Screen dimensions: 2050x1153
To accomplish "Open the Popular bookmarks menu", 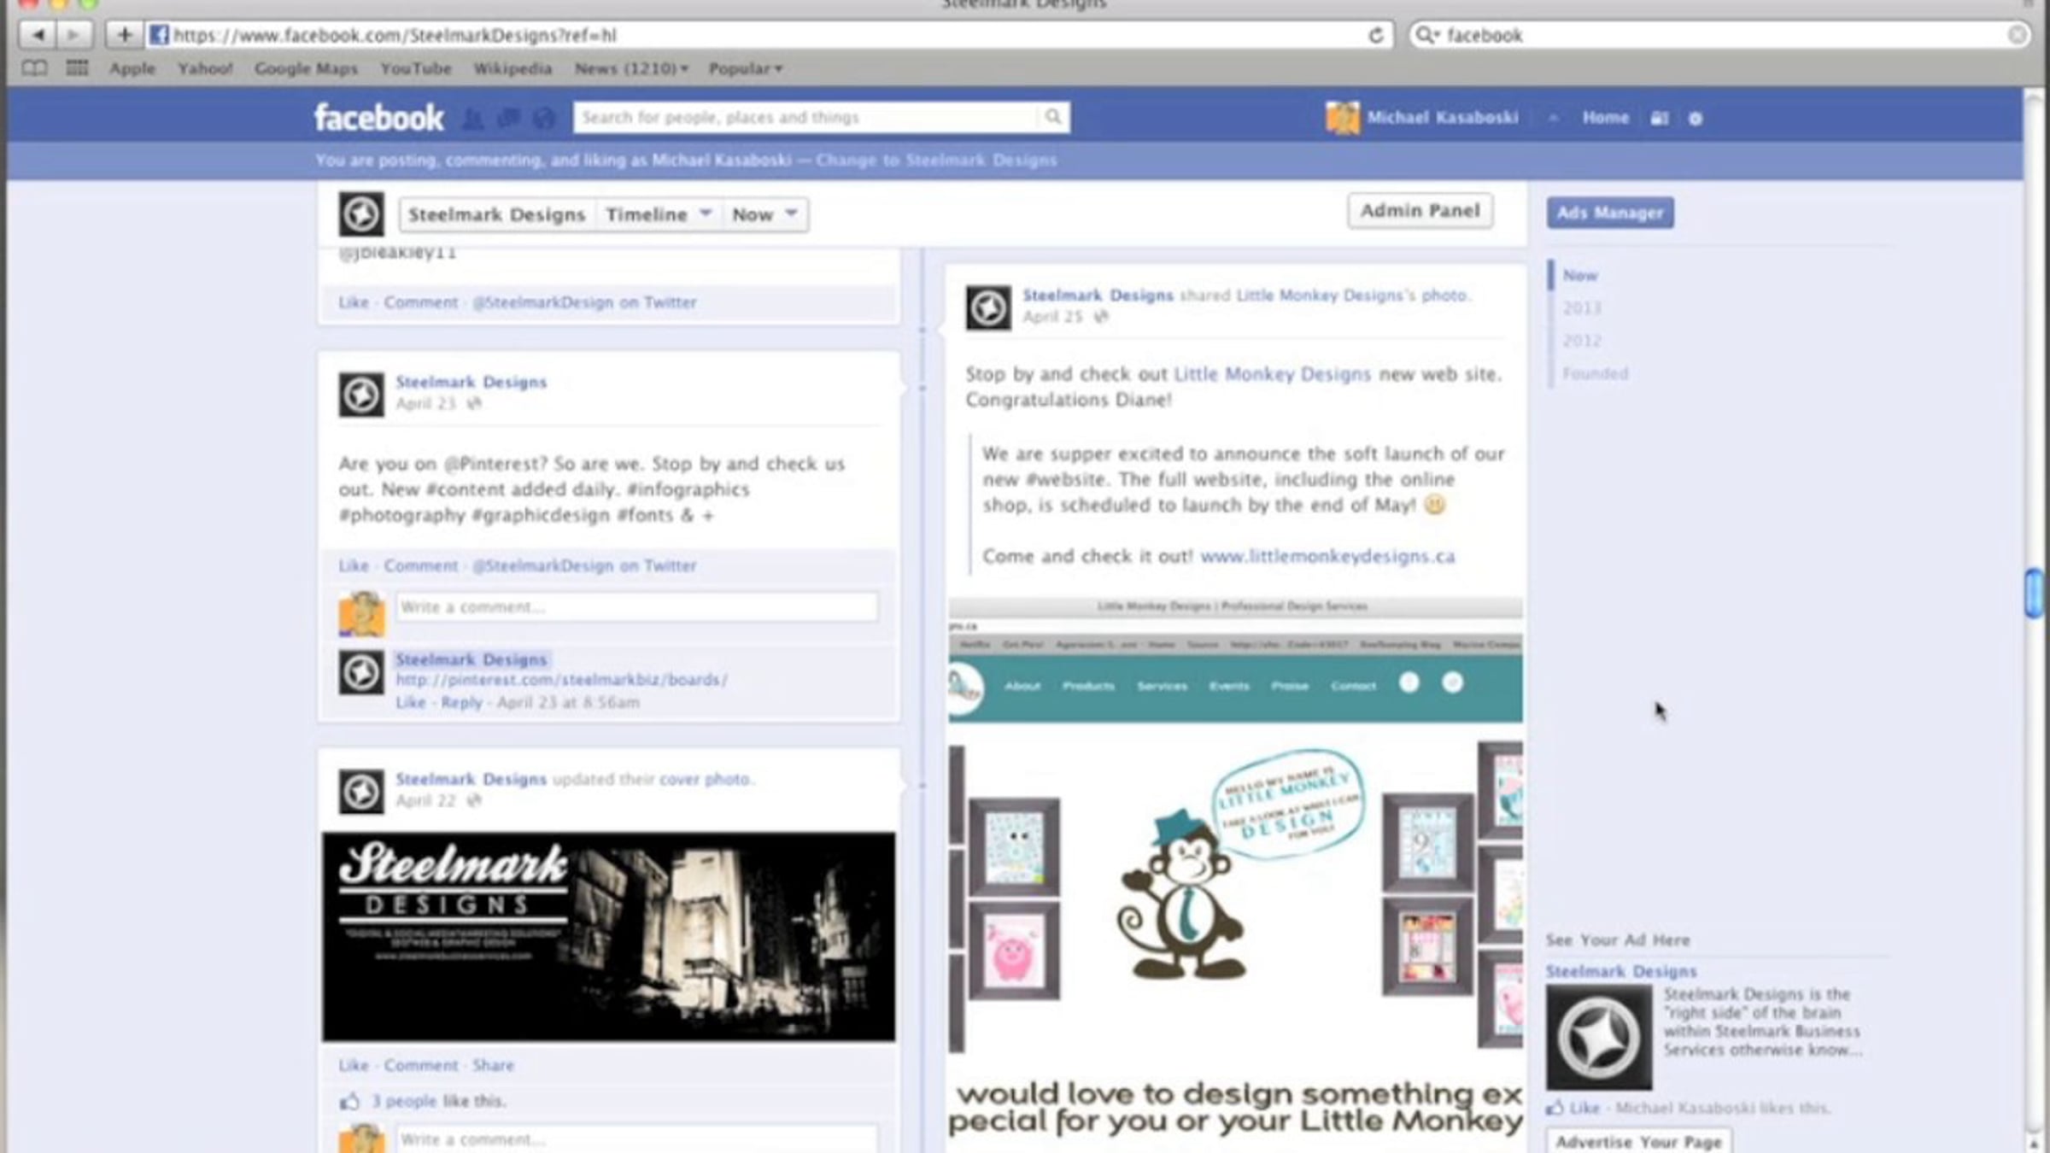I will (745, 68).
